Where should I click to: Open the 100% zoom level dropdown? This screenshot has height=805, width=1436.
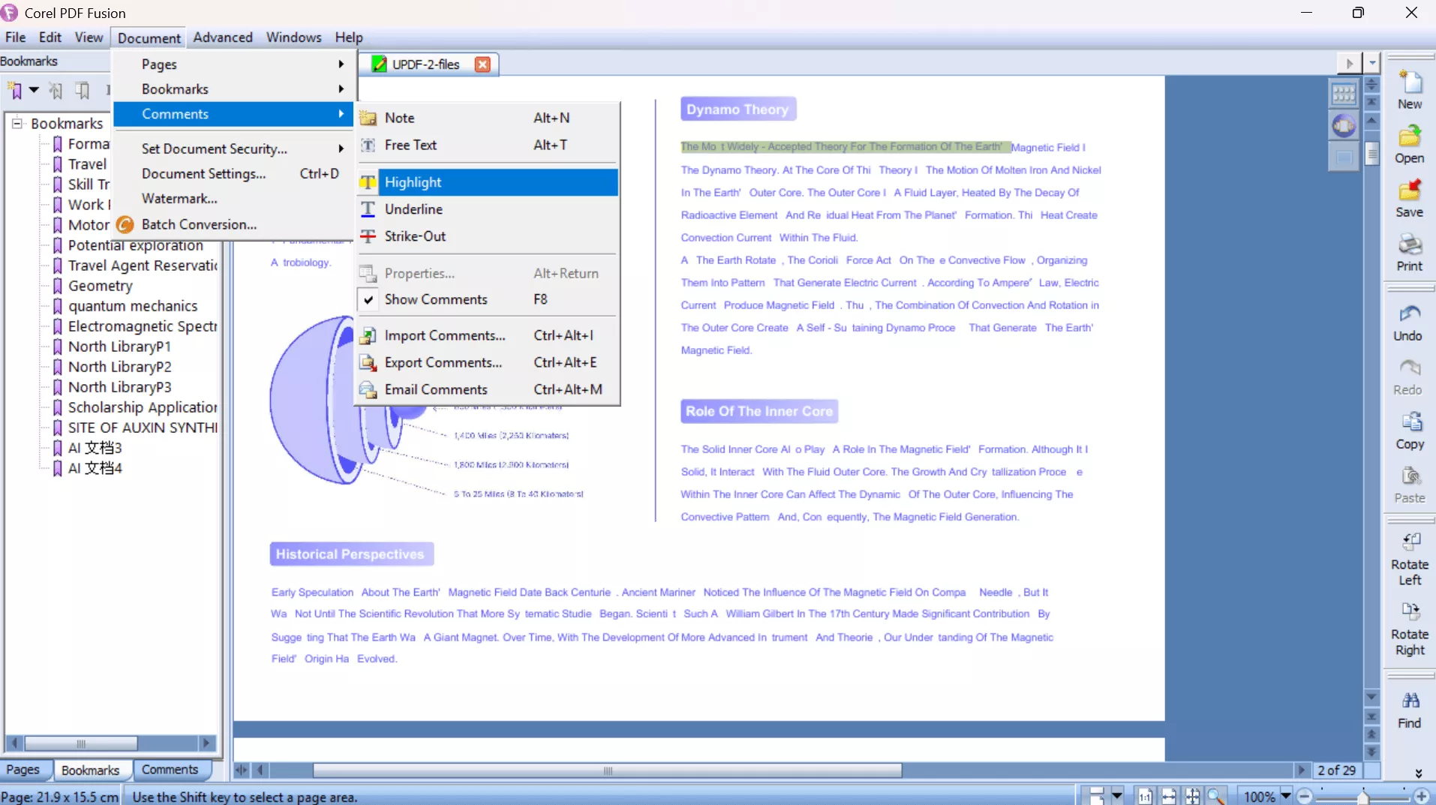coord(1286,795)
